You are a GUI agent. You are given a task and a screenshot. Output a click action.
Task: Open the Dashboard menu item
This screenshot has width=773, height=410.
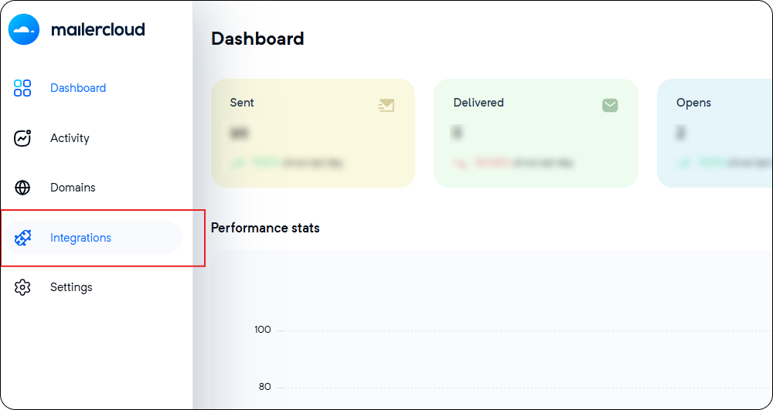coord(78,88)
